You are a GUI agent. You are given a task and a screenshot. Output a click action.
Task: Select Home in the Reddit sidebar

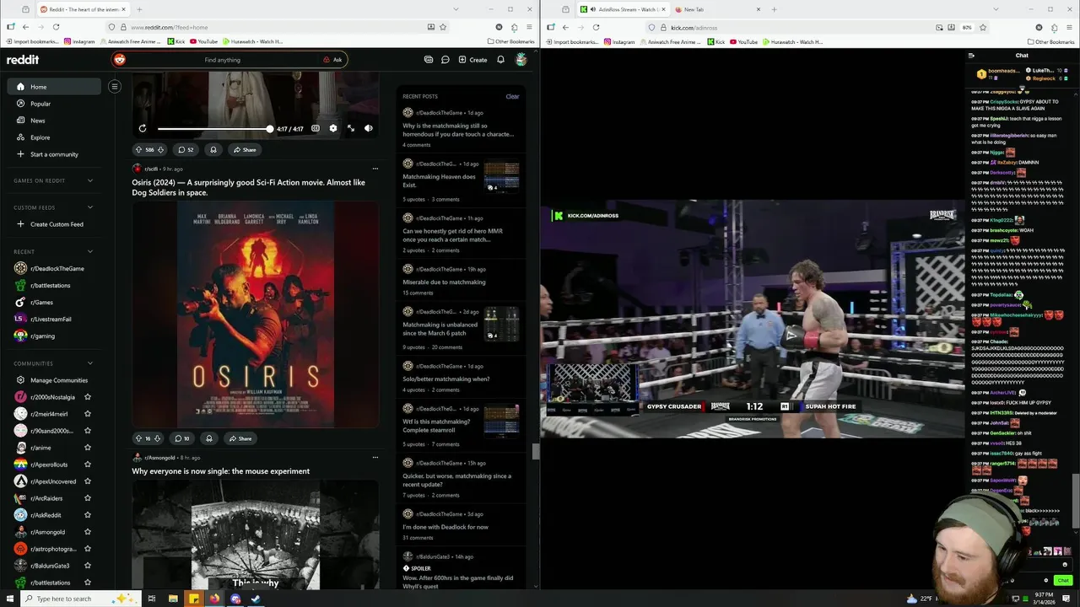coord(54,87)
